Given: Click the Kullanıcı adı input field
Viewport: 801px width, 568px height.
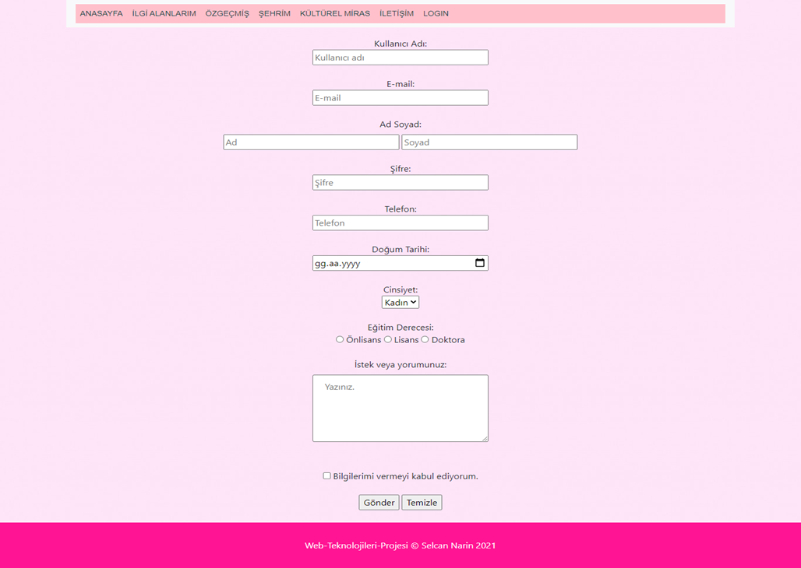Looking at the screenshot, I should (400, 57).
